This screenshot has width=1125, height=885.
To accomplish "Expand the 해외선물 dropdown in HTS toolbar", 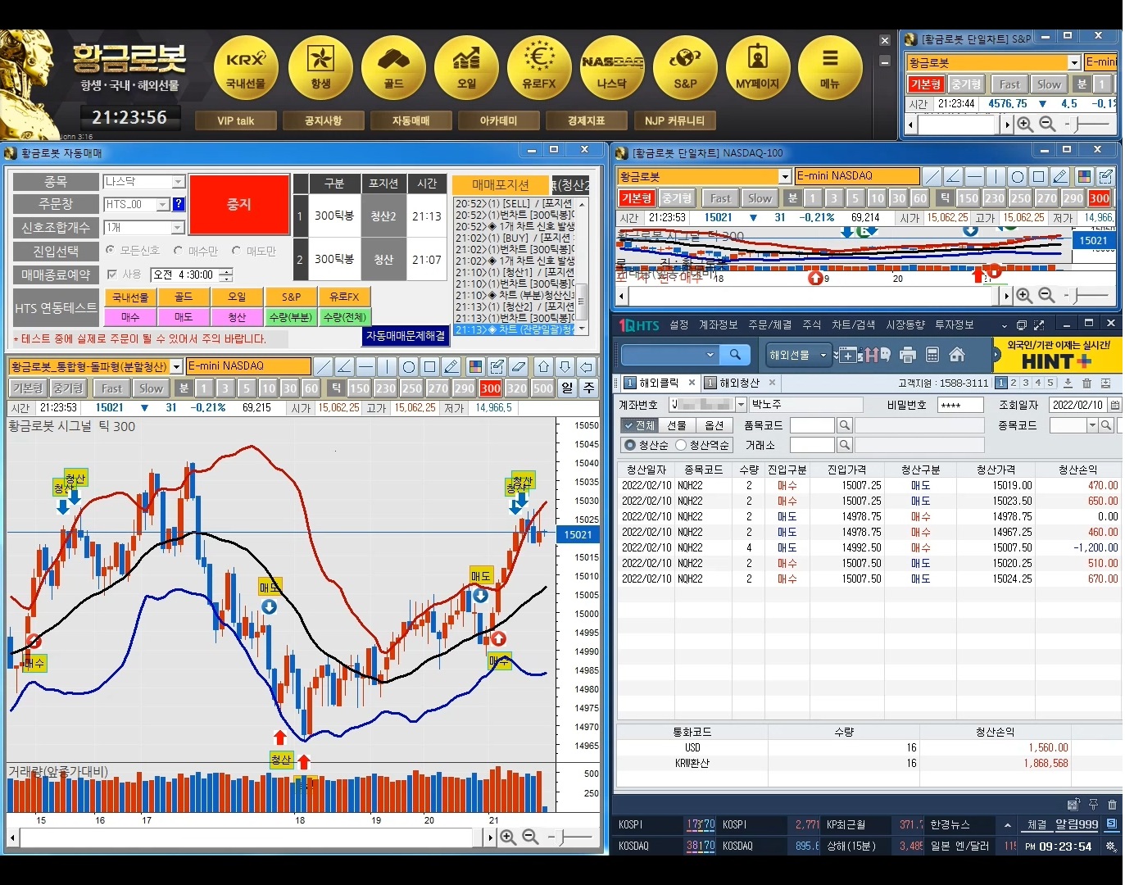I will pos(823,355).
